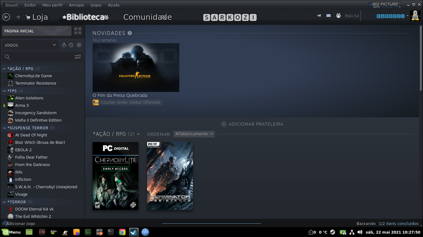This screenshot has width=423, height=237.
Task: Open the Ajuda menu
Action: pyautogui.click(x=114, y=5)
